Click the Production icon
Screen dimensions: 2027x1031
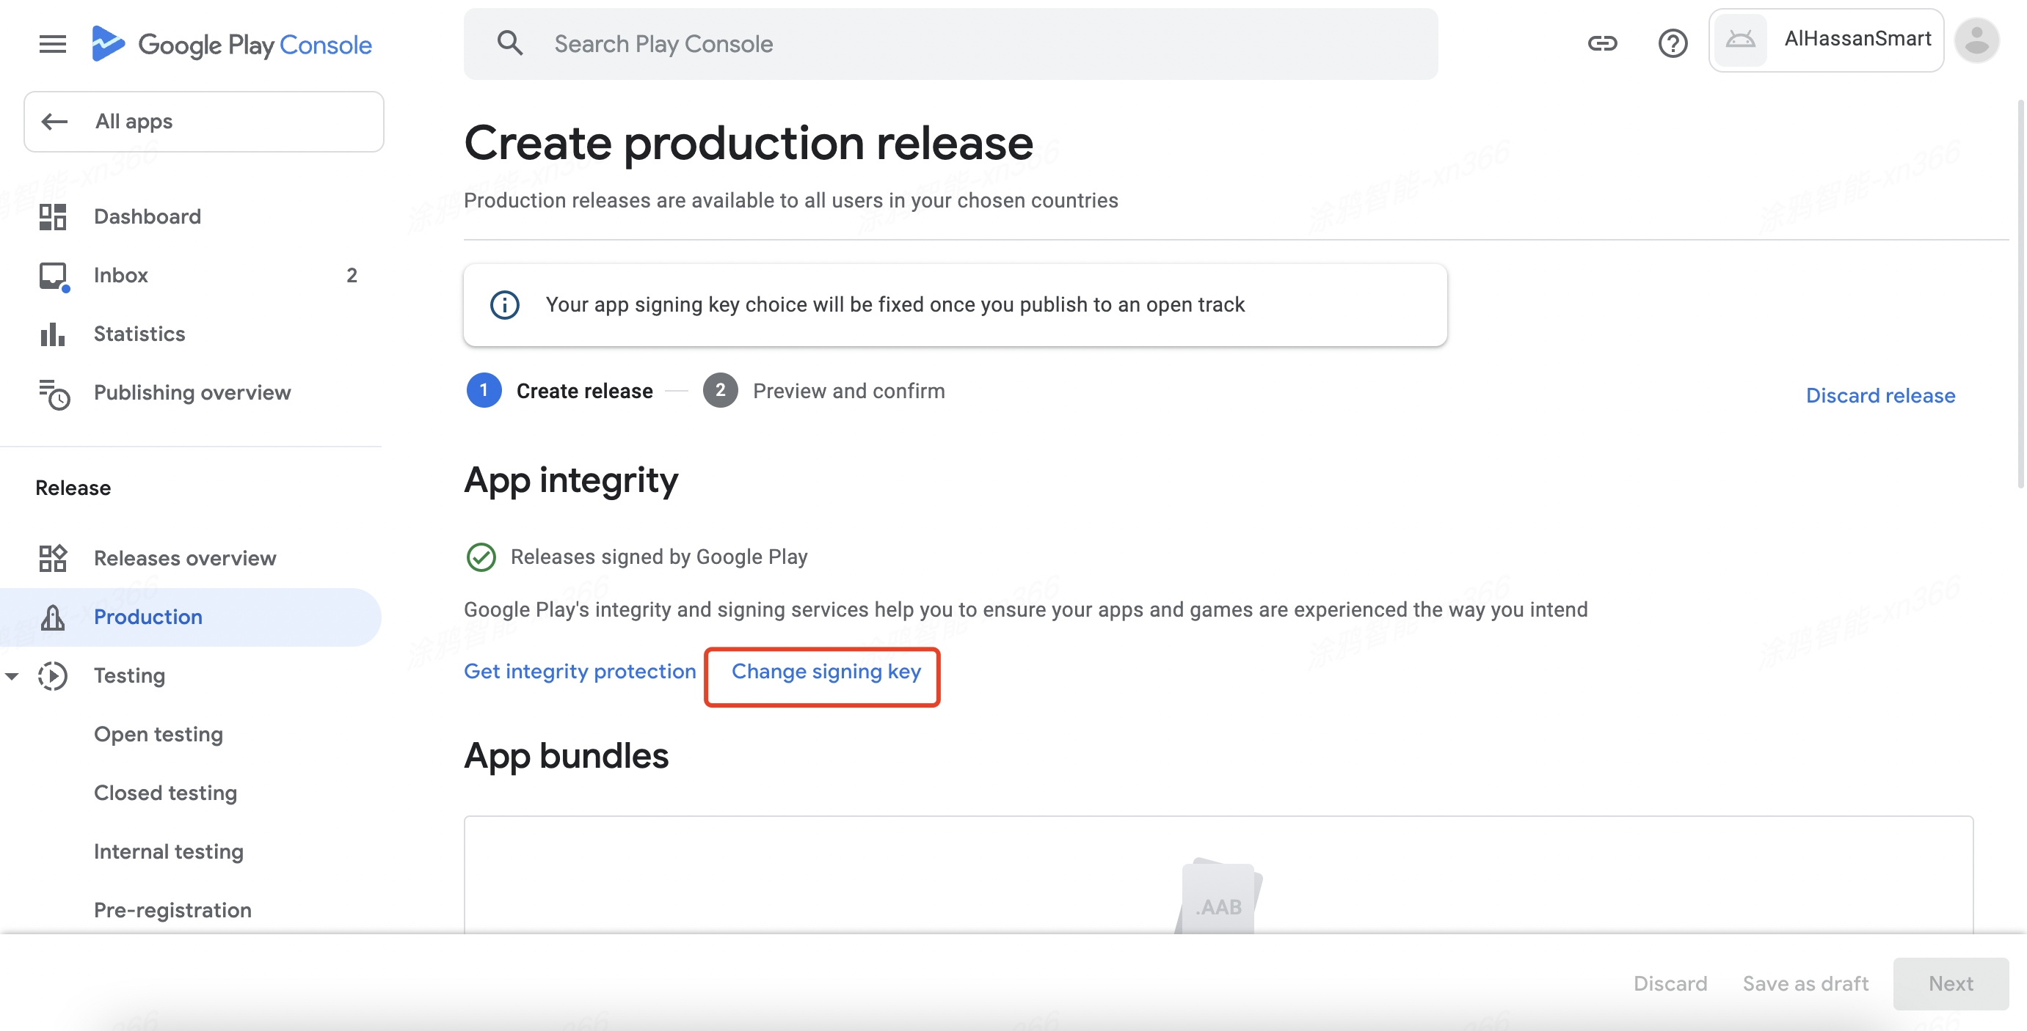[x=53, y=617]
